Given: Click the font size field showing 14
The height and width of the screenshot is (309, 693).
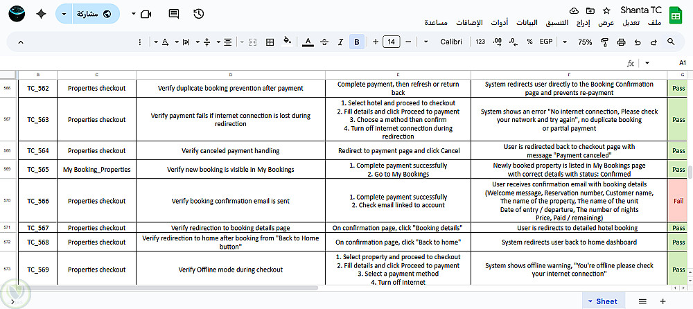Looking at the screenshot, I should [x=392, y=42].
